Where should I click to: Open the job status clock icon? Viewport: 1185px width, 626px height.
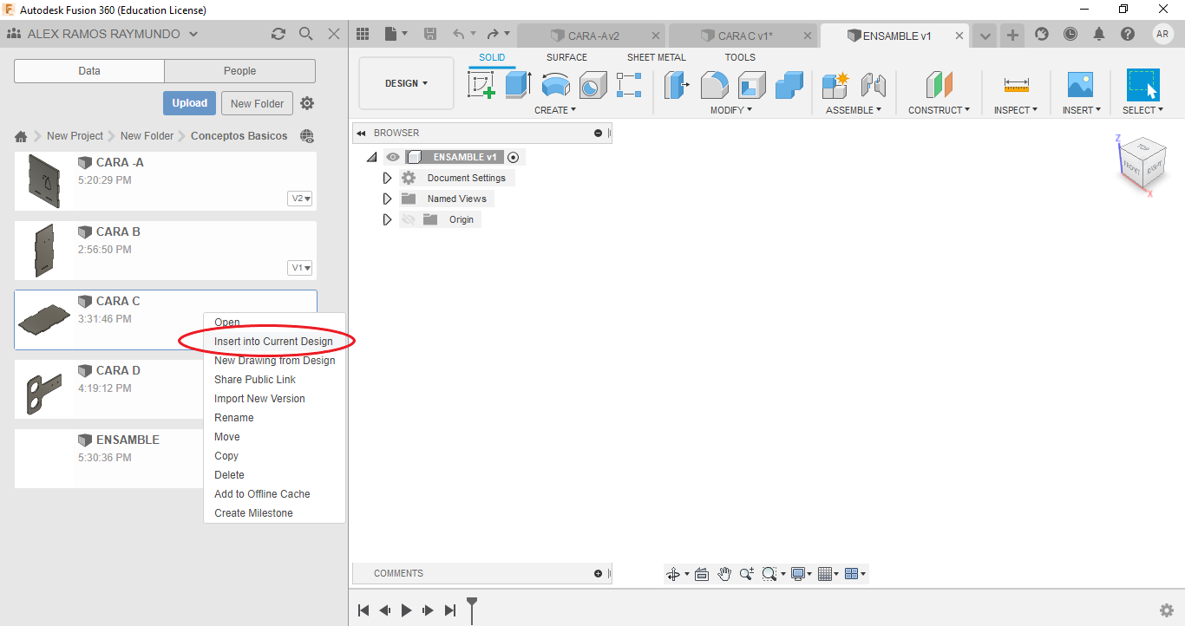coord(1070,34)
